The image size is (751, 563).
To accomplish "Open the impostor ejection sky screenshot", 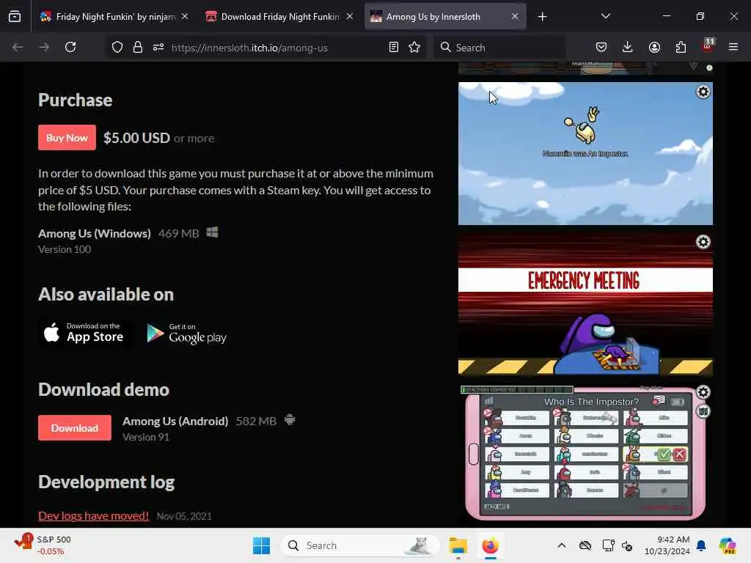I will pos(585,153).
